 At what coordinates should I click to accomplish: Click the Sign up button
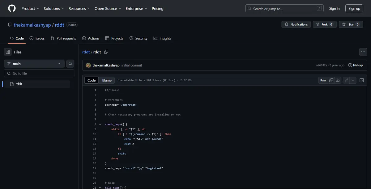354,9
